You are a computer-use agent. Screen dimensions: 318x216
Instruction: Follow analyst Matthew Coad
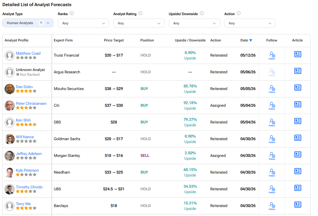click(272, 55)
